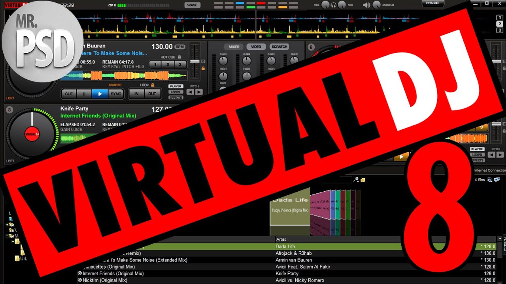Show waveform for deck 1 in the rhythm view

coord(500,17)
